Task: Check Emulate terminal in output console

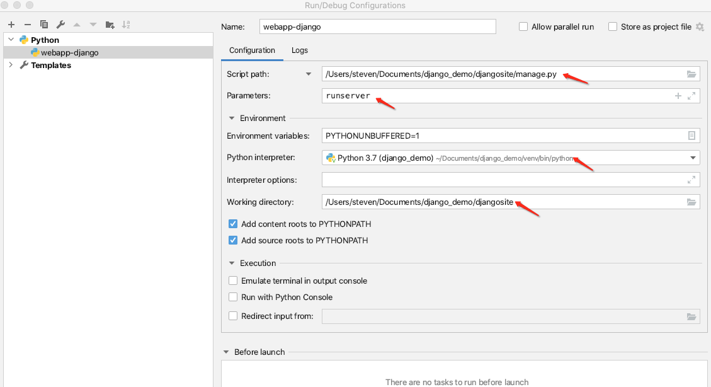Action: 233,280
